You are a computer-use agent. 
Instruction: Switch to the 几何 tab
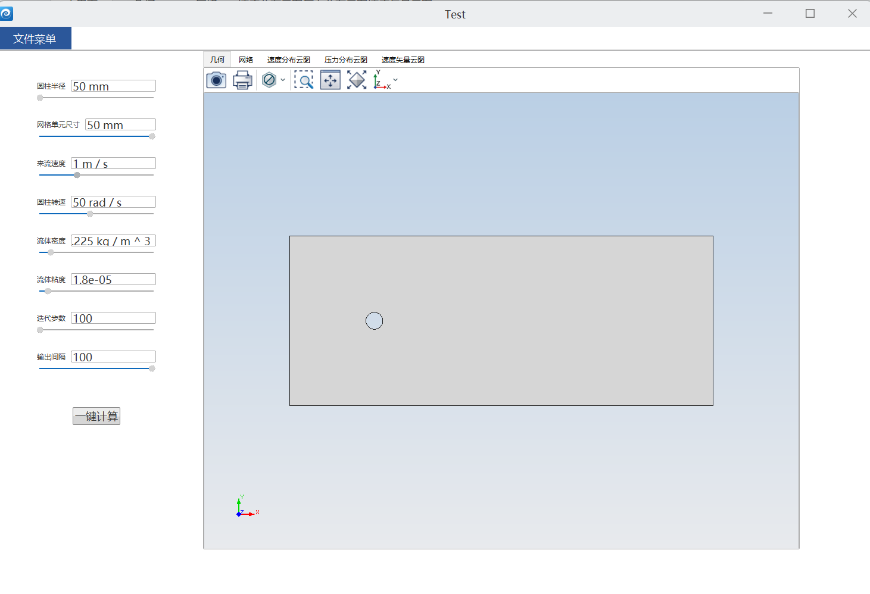217,60
